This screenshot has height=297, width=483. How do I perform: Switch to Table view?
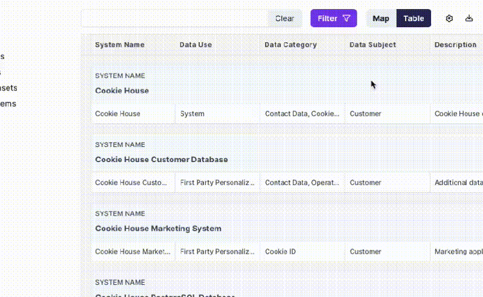pos(414,19)
